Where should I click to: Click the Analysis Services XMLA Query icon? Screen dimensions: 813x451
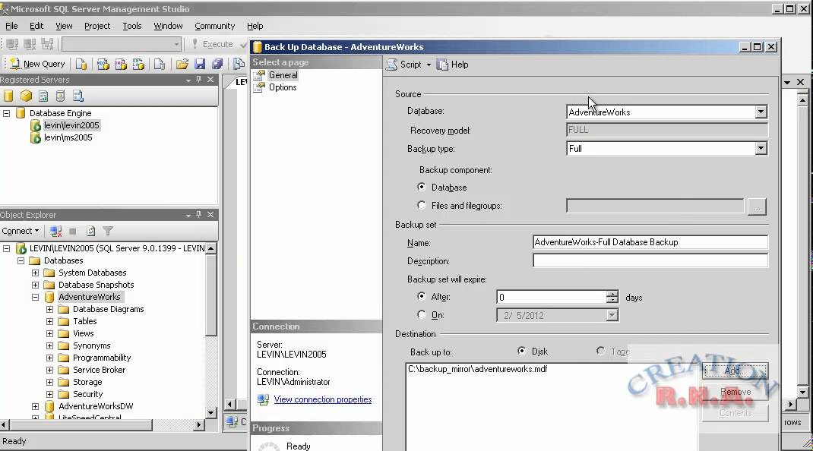tap(138, 64)
